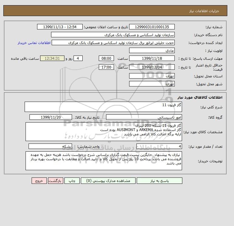Click buyer organization name field
This screenshot has width=234, height=226.
pos(113,35)
